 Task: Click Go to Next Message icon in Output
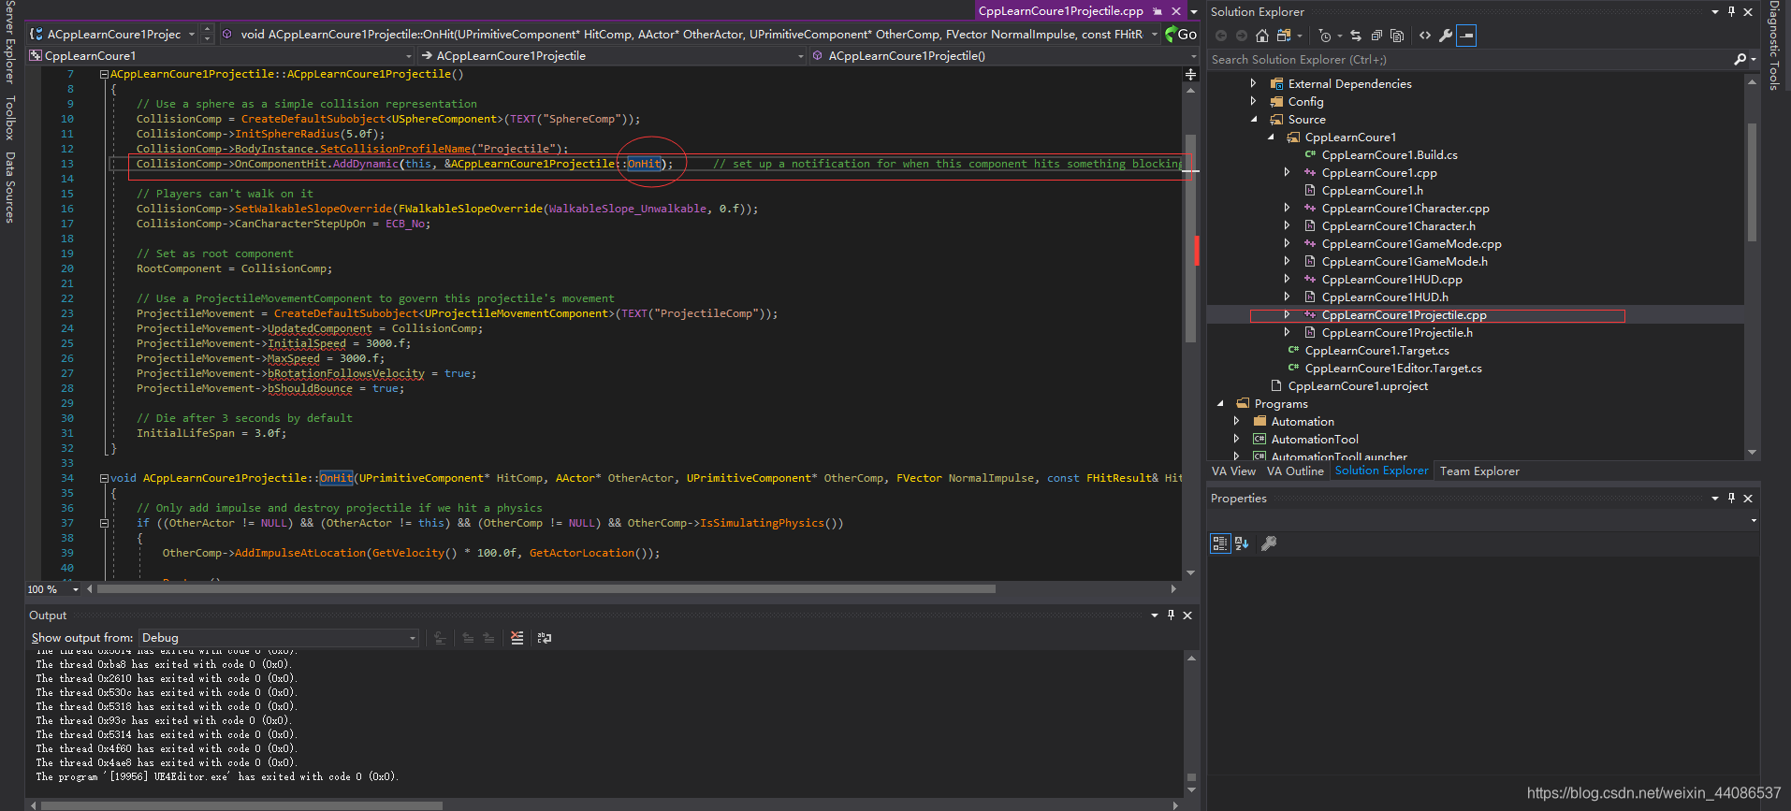pyautogui.click(x=488, y=638)
